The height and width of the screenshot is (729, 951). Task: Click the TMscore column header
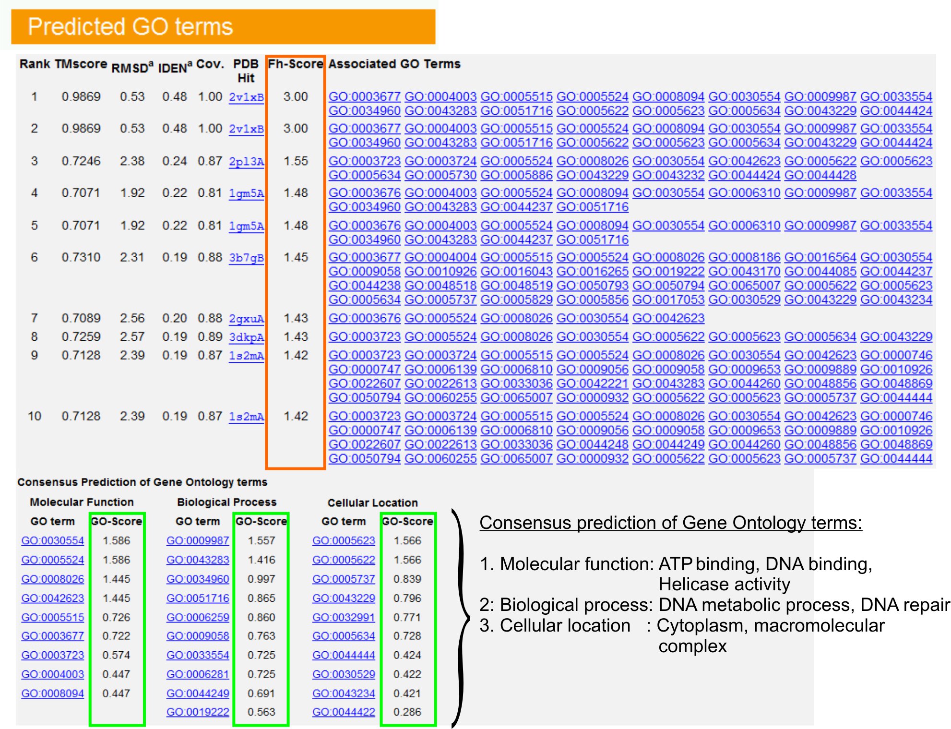(x=81, y=64)
